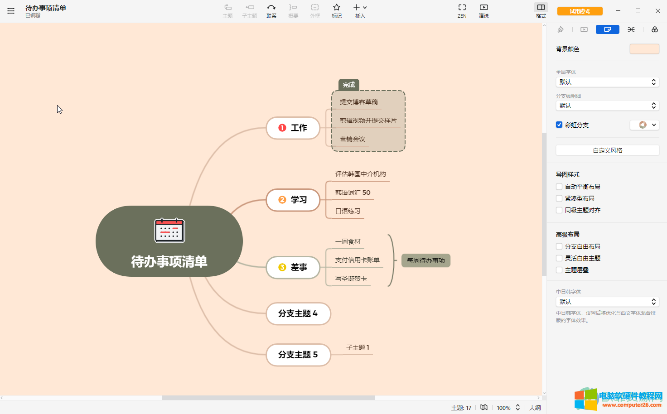Select the 评估韩国中介机构 subtopic

pos(361,174)
